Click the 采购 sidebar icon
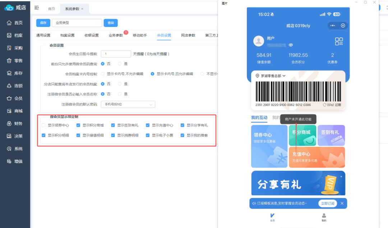 coord(9,48)
